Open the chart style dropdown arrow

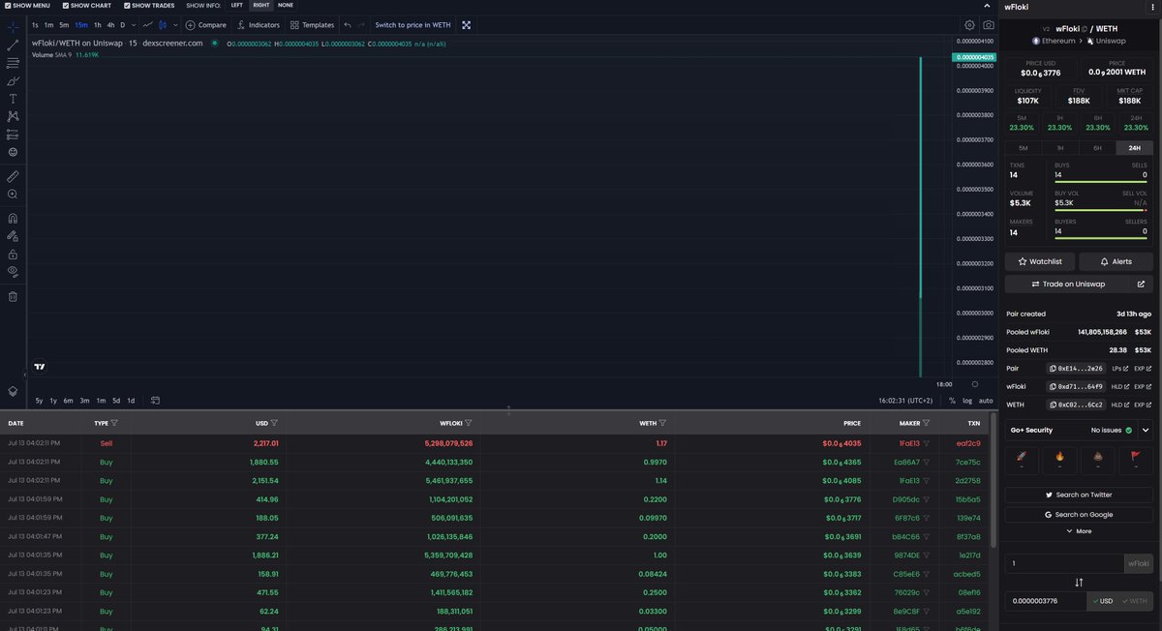click(175, 25)
